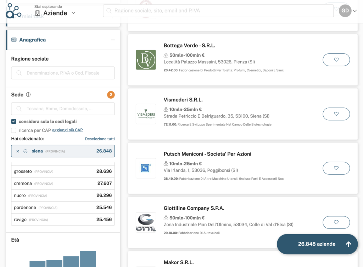
Task: Click the revenue icon on Putsch Meniconi card
Action: point(166,164)
